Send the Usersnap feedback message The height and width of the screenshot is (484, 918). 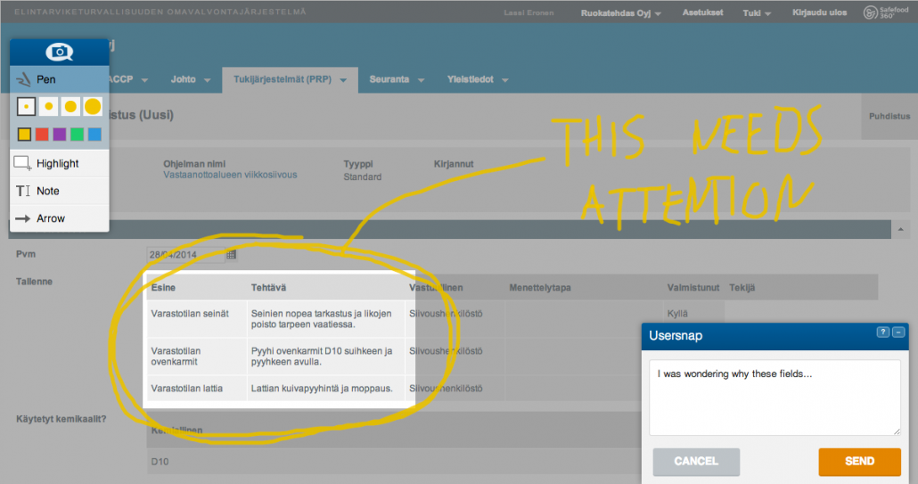click(x=859, y=462)
